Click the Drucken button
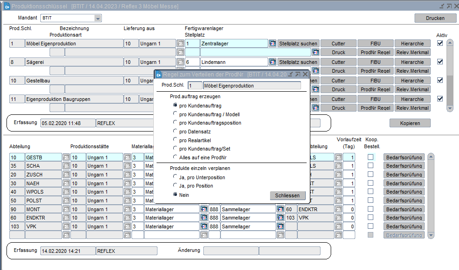This screenshot has height=270, width=459. (435, 18)
